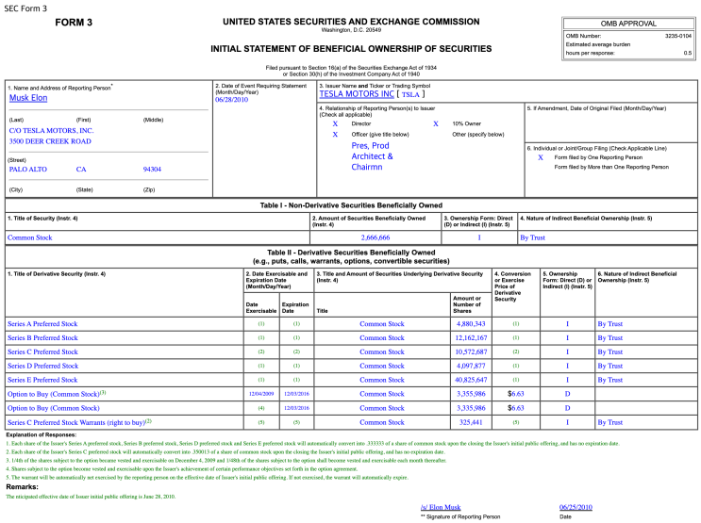Click the 'Series C Preferred Stock' row title
Viewport: 701px width, 523px height.
[x=42, y=351]
